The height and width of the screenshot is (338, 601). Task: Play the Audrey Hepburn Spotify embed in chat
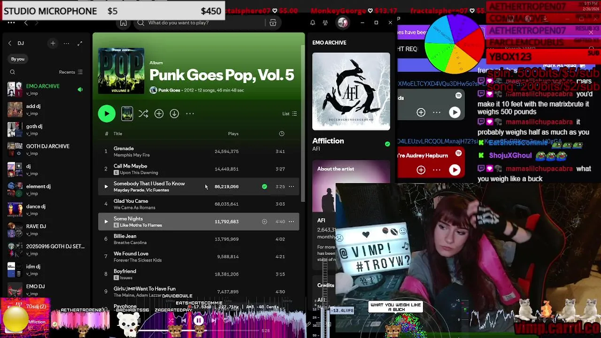[455, 170]
